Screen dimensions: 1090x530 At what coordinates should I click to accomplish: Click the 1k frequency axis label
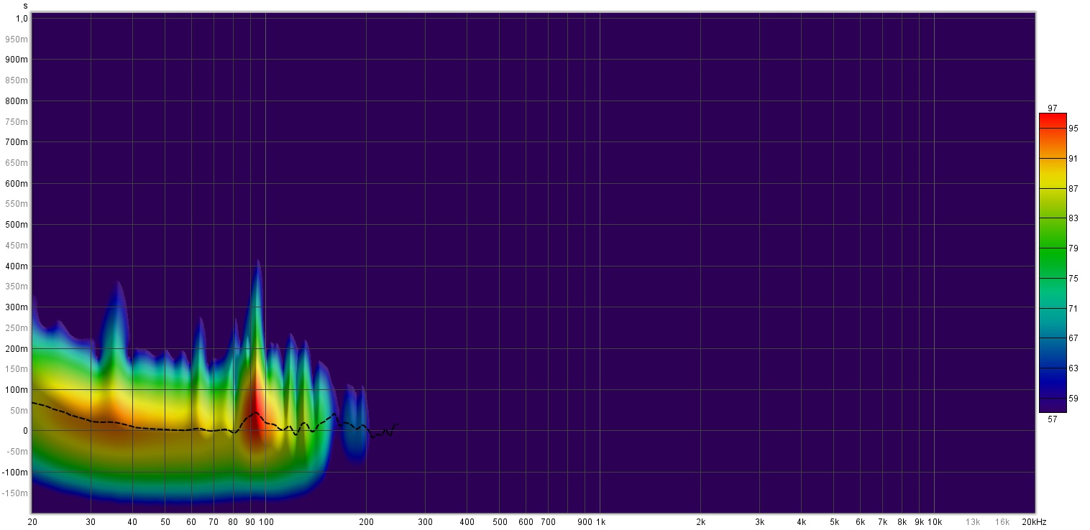coord(600,521)
